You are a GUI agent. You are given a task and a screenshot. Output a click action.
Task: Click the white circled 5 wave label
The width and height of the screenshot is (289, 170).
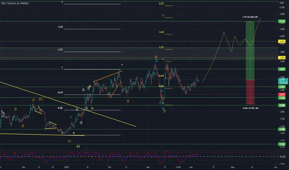(88, 88)
